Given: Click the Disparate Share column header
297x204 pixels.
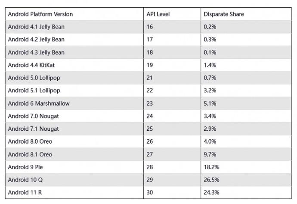Looking at the screenshot, I should (x=223, y=14).
